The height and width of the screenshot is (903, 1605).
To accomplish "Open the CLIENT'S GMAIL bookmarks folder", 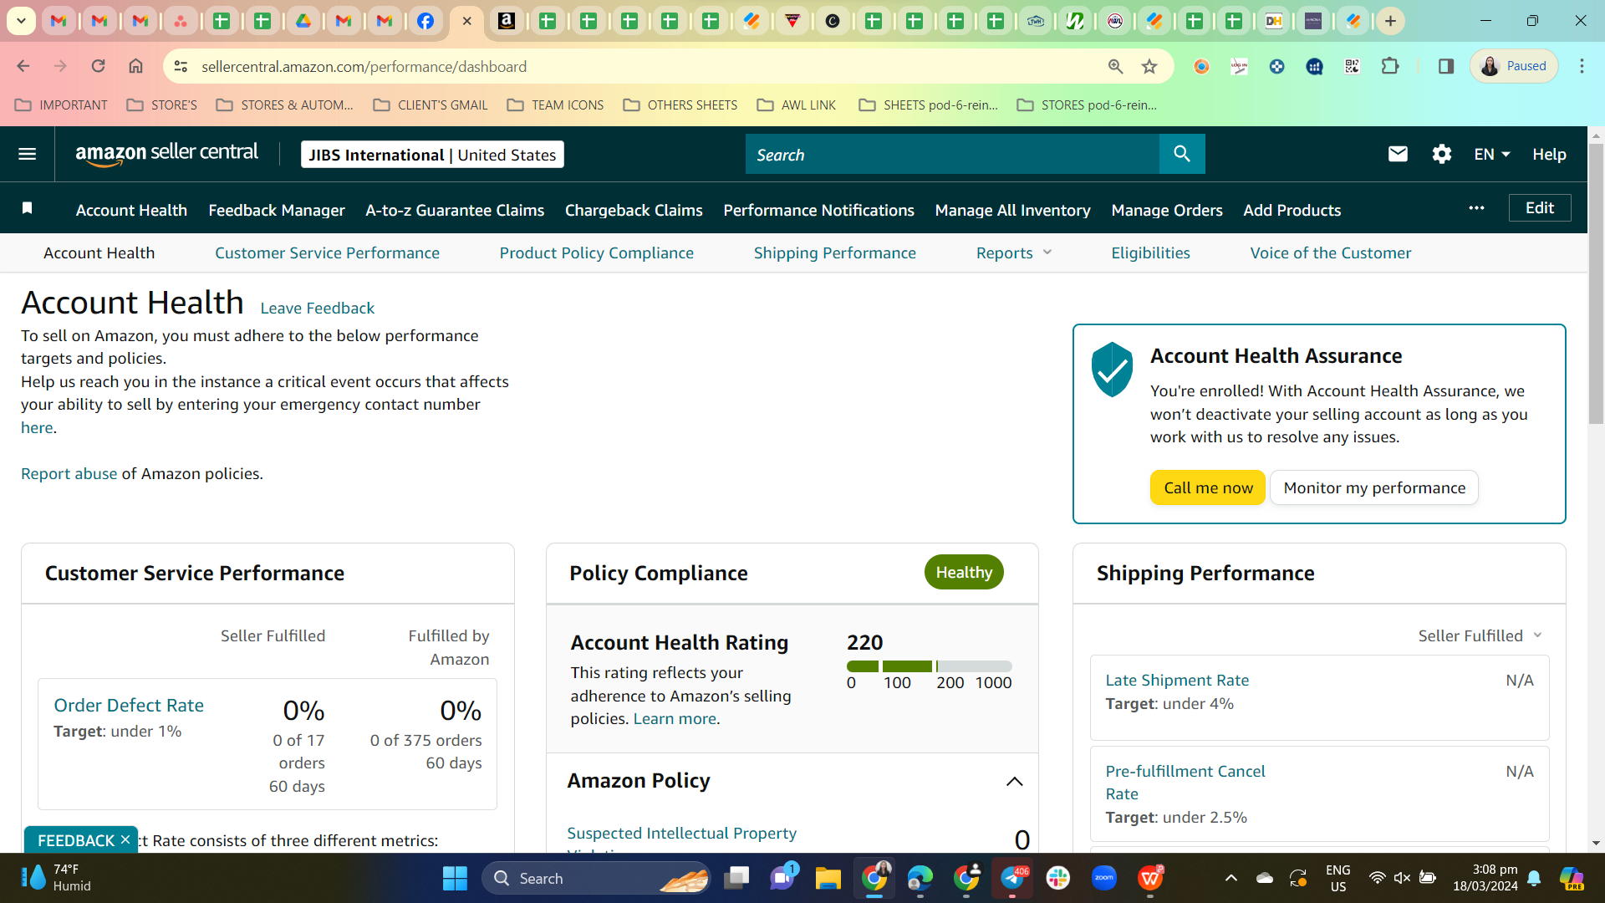I will click(x=430, y=105).
